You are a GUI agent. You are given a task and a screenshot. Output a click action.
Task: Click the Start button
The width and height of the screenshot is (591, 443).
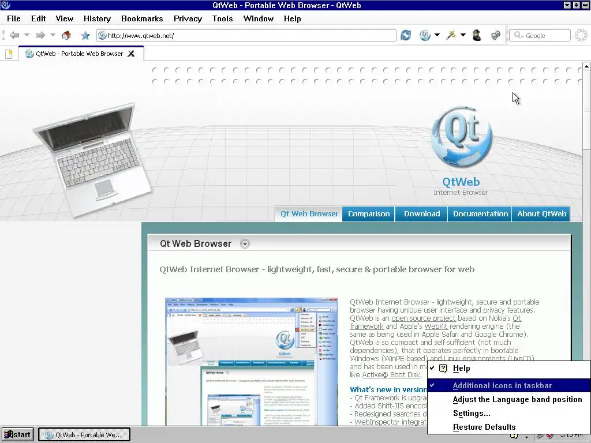coord(18,435)
